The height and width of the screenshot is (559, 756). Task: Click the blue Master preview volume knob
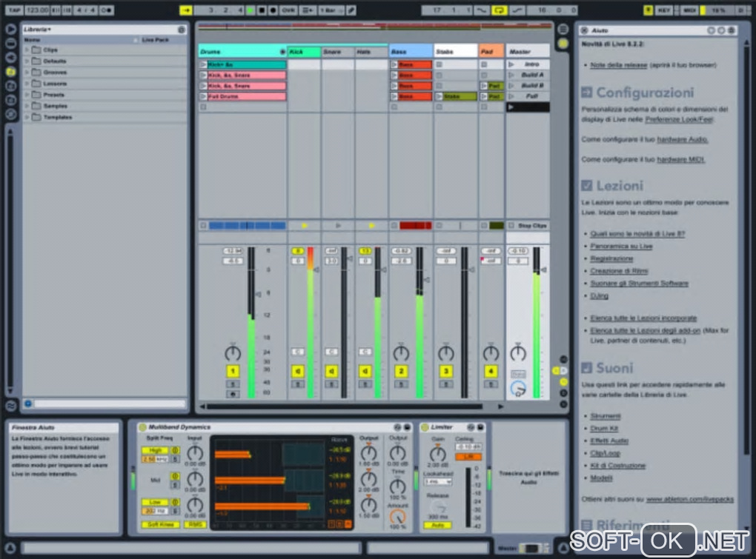tap(518, 389)
